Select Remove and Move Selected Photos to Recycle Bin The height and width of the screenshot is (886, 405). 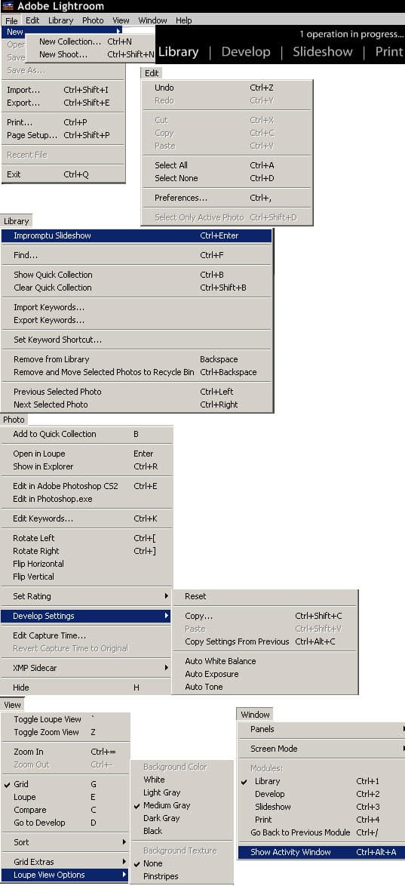pyautogui.click(x=136, y=372)
